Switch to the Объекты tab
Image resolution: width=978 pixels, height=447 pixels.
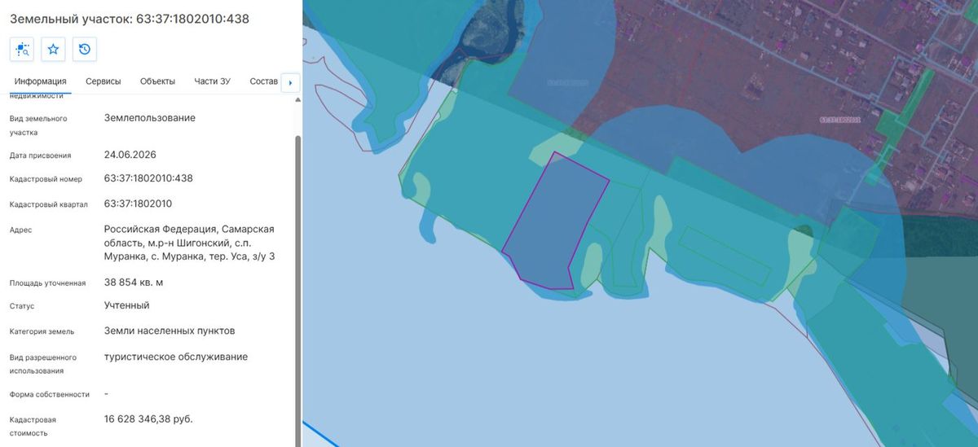157,81
